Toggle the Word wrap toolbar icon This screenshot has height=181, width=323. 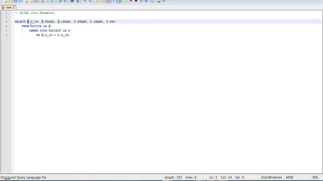(x=109, y=1)
